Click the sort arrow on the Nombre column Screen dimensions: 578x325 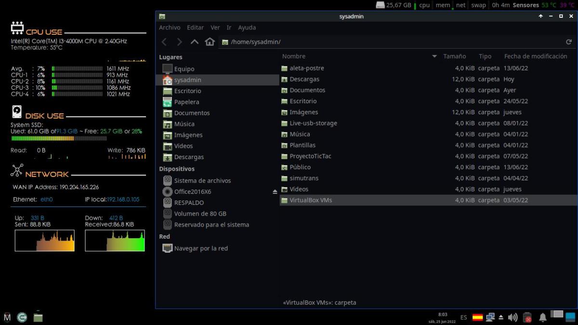tap(434, 56)
